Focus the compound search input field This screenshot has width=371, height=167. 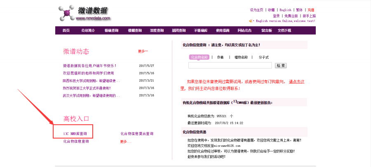230,65
